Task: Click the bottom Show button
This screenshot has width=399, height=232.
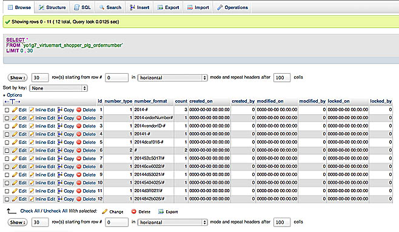Action: point(18,222)
